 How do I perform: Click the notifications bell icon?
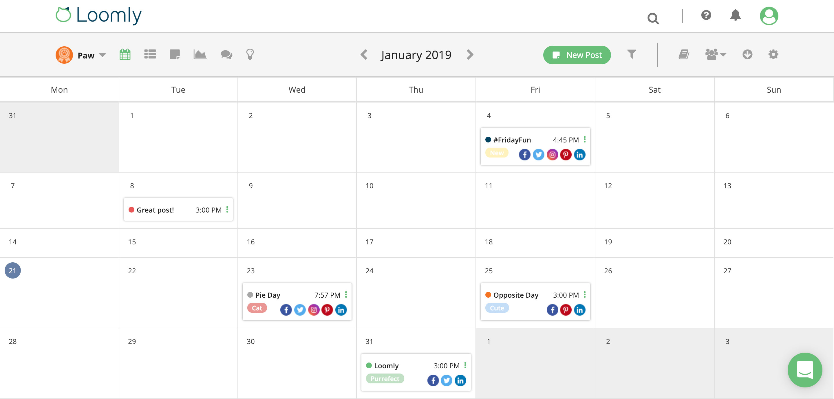point(735,16)
